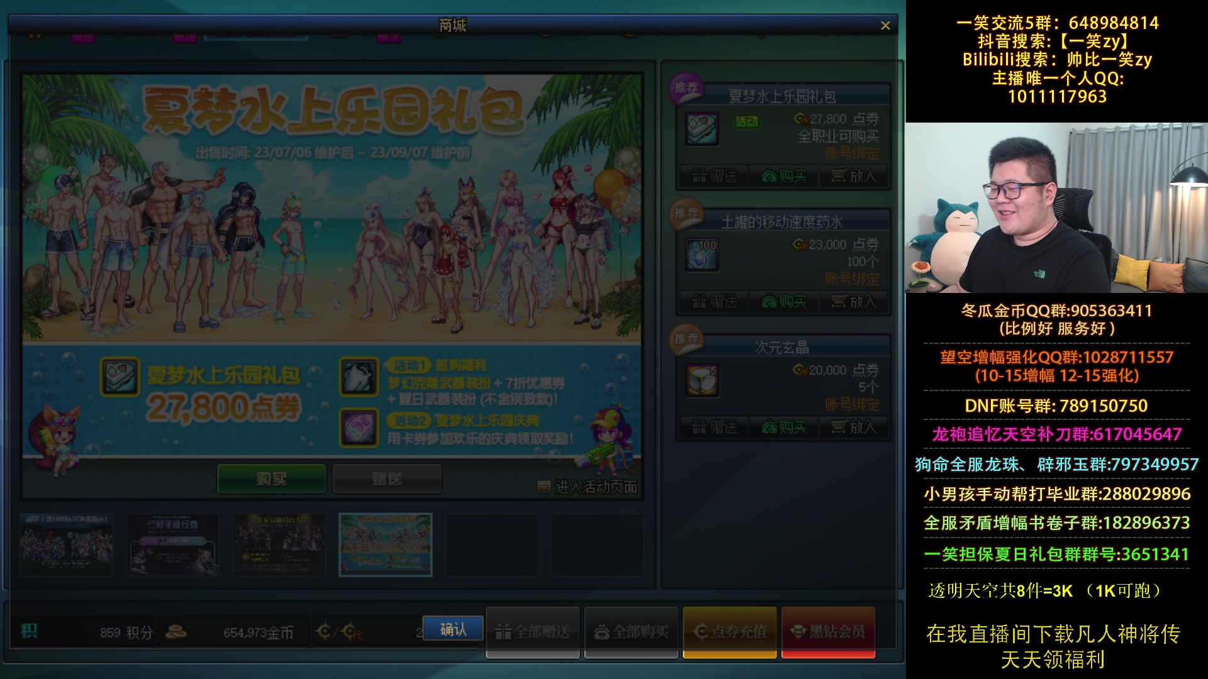
Task: Gift the 夏梦水上乐园礼包 via 赠送 in recommended list
Action: point(714,176)
